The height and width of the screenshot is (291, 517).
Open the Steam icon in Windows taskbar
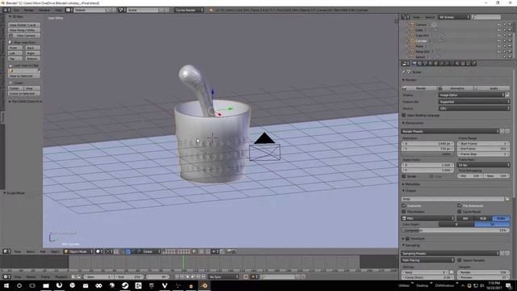125,285
